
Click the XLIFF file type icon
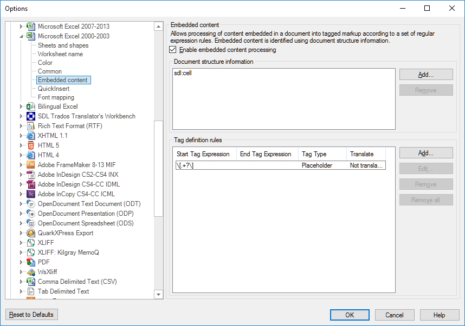click(31, 243)
